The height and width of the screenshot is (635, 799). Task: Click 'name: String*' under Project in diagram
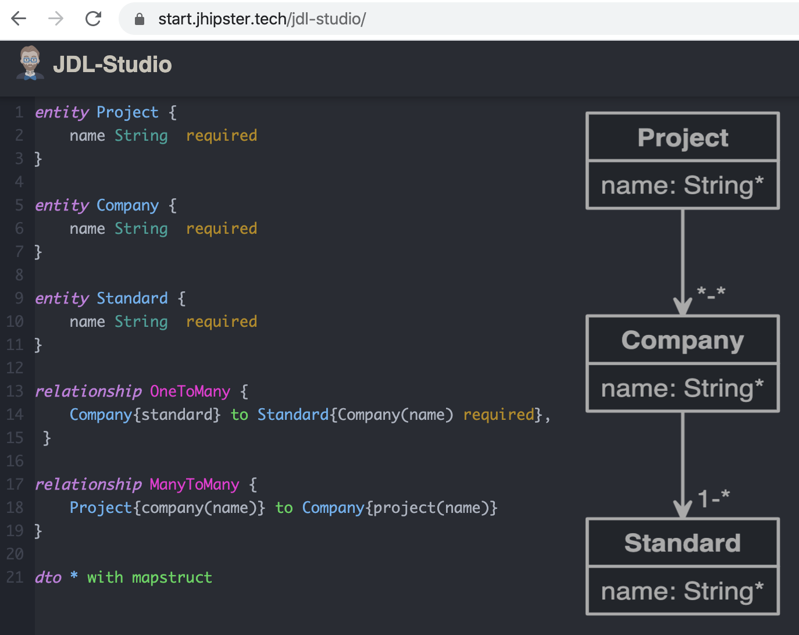[682, 185]
